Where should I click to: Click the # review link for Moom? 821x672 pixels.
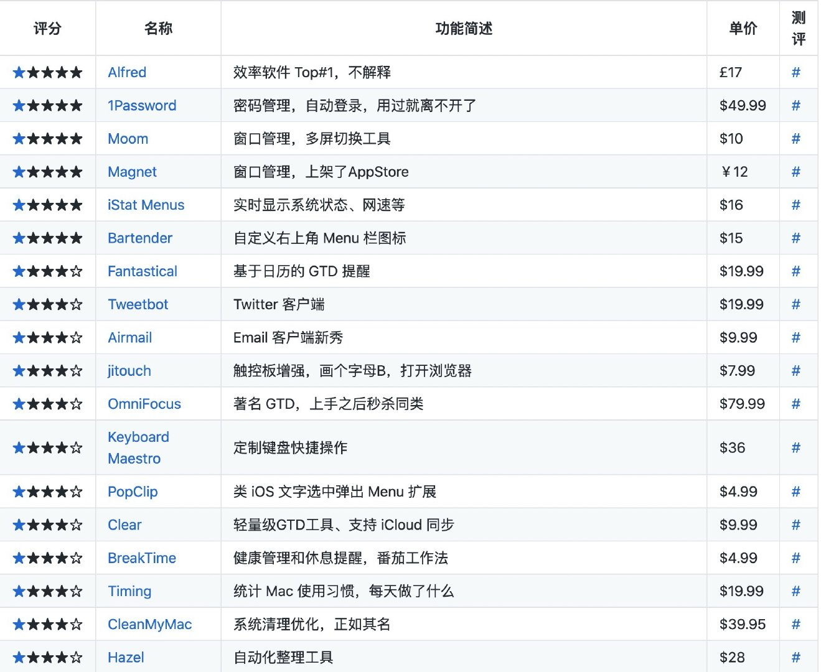click(x=796, y=138)
